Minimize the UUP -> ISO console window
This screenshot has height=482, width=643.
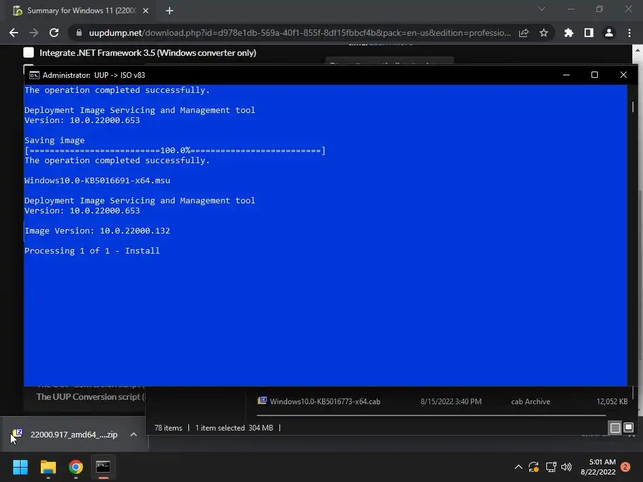coord(566,75)
